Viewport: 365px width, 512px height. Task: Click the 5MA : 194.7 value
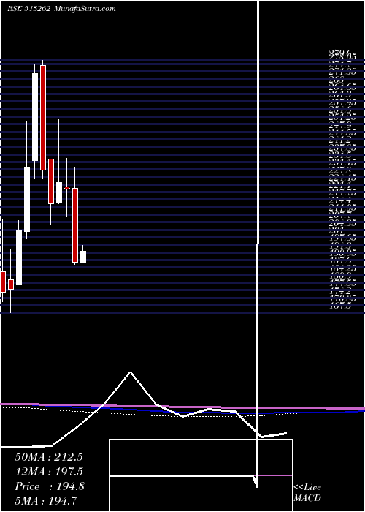46,500
